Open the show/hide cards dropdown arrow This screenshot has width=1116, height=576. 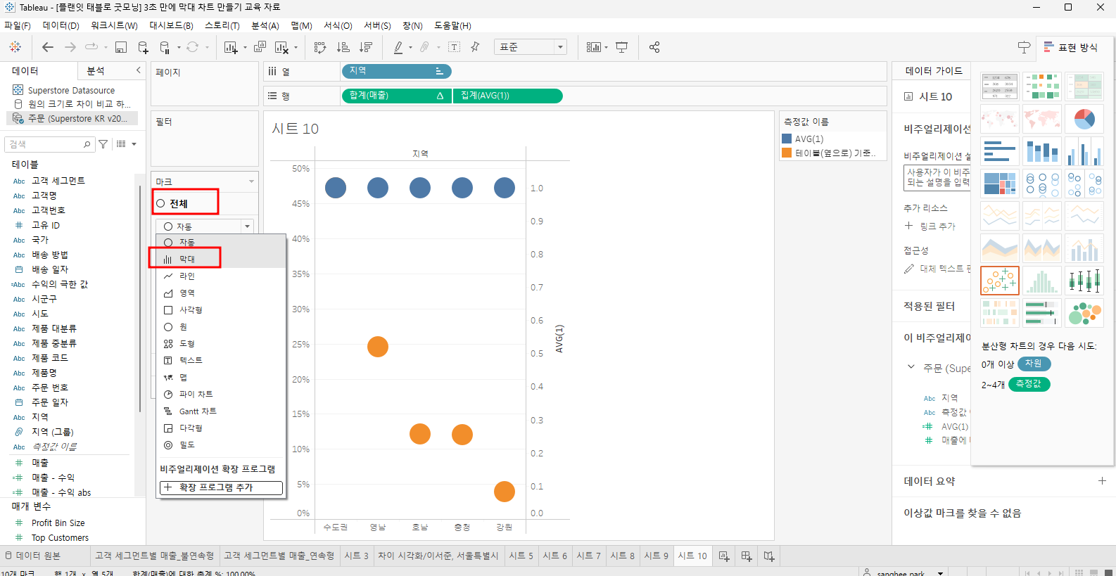point(606,48)
